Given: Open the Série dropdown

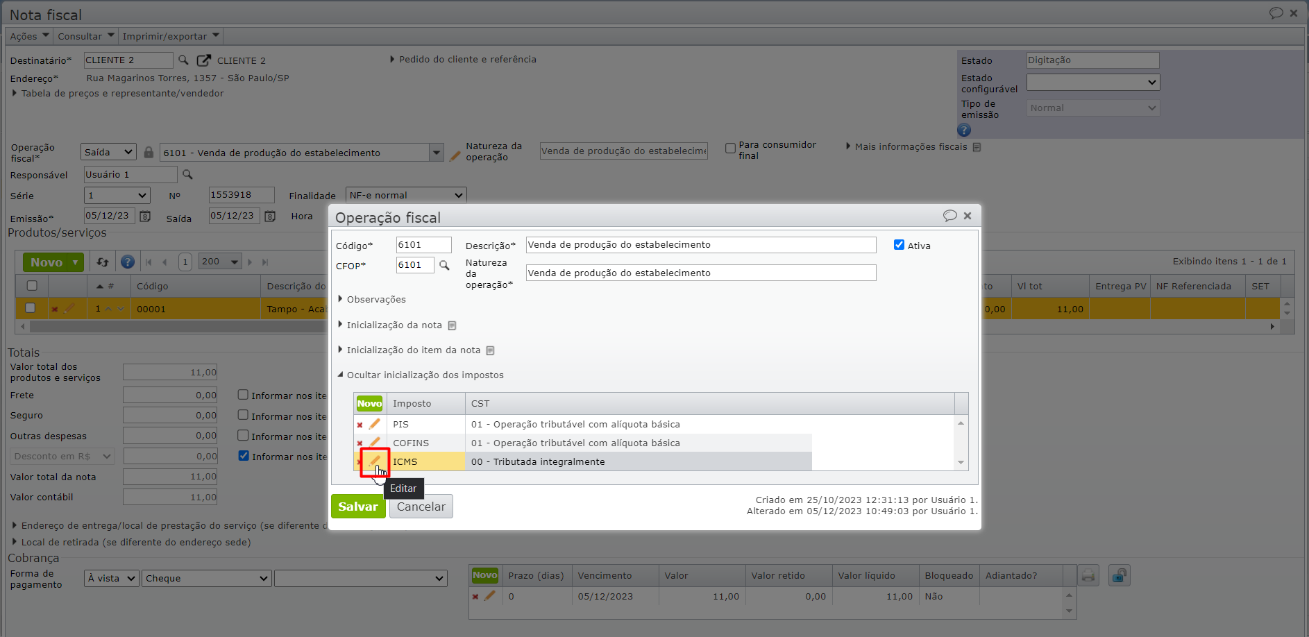Looking at the screenshot, I should click(117, 196).
